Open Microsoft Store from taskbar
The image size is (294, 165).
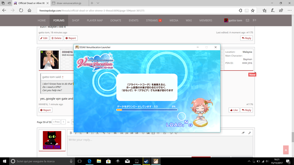[108, 161]
